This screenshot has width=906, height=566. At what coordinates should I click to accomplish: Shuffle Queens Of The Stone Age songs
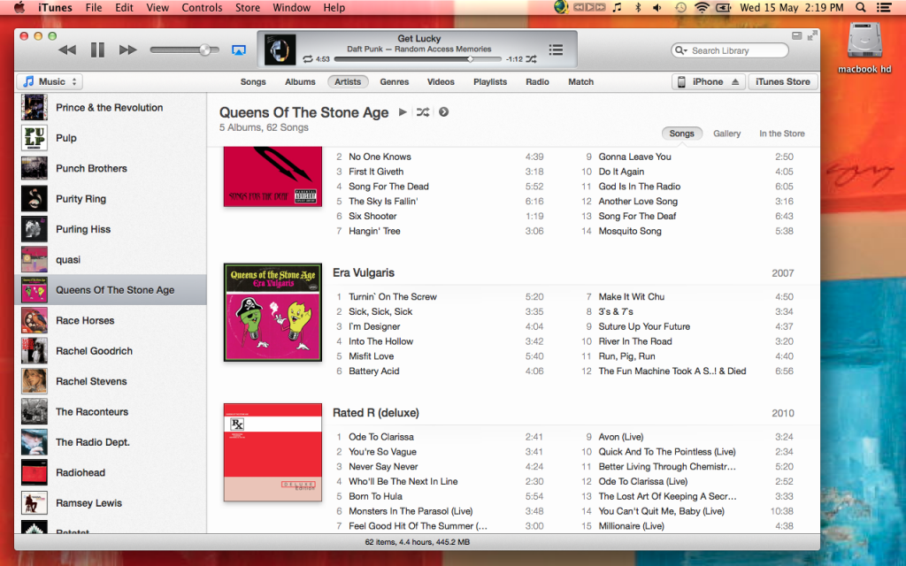point(423,112)
